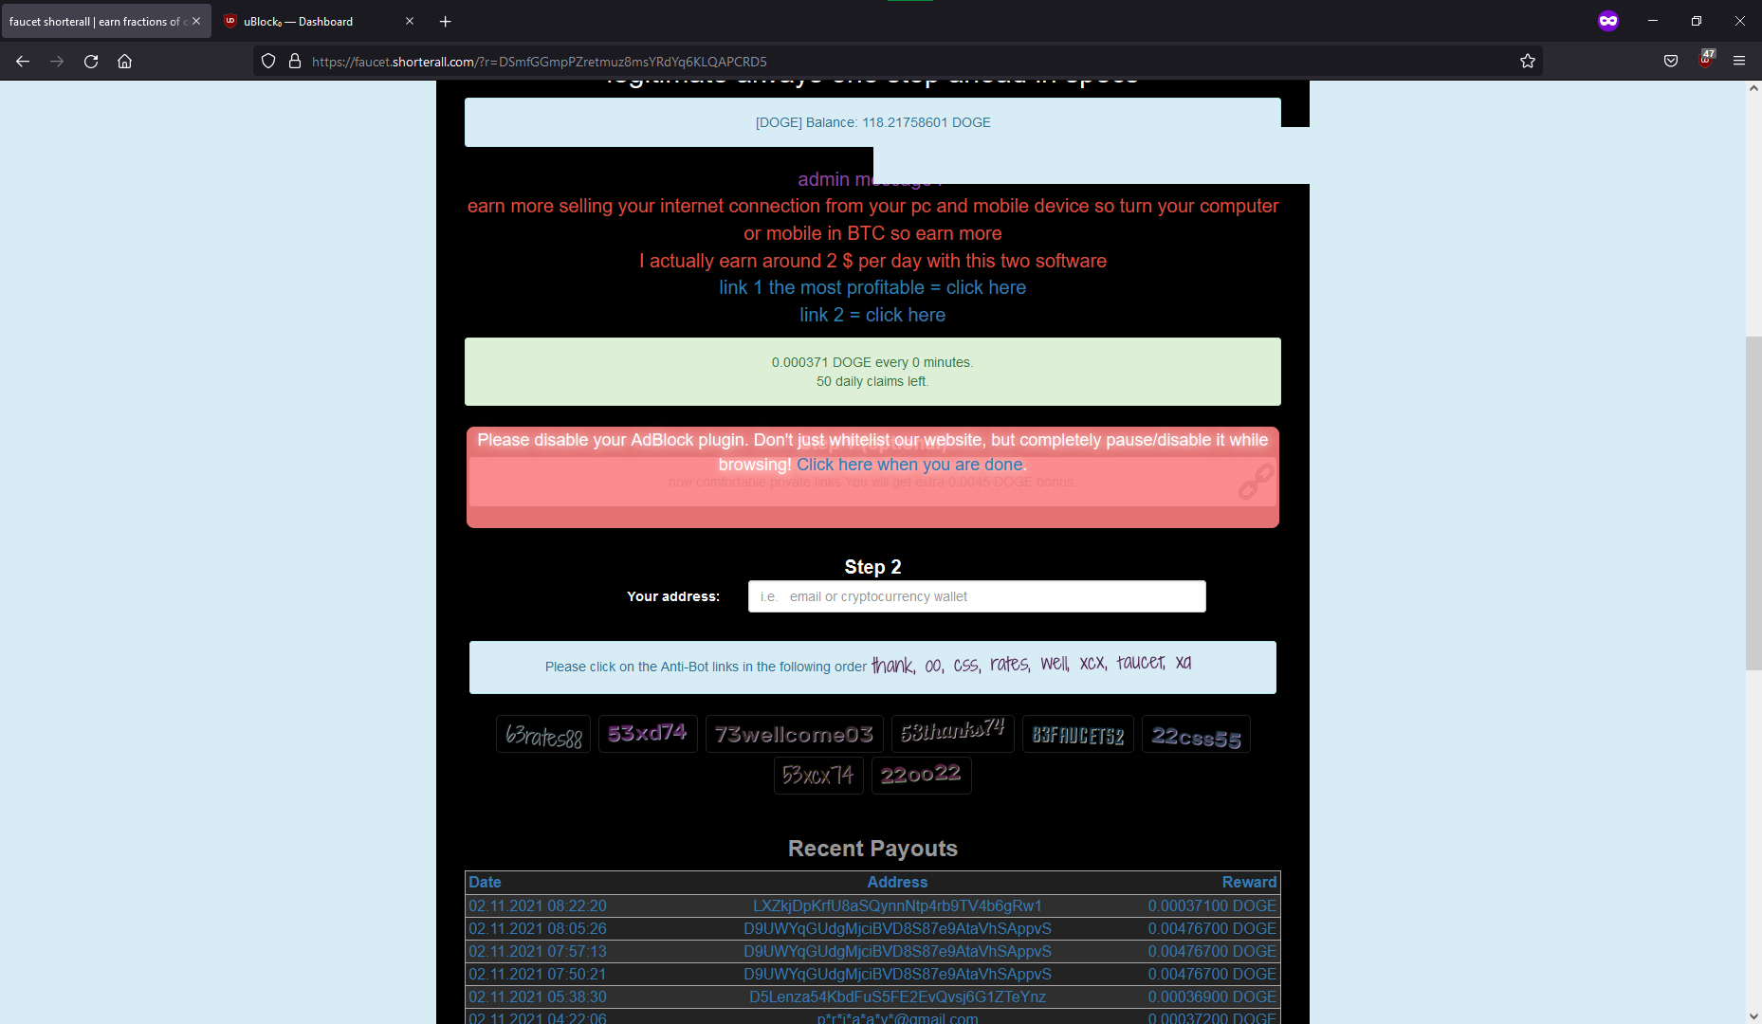Screen dimensions: 1762x1024
Task: Open the Firefox home page
Action: 124,61
